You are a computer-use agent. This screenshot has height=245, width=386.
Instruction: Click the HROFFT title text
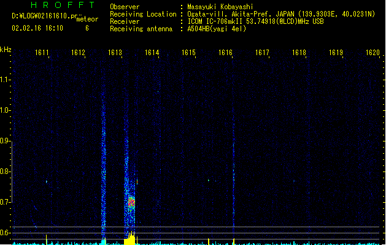click(63, 5)
